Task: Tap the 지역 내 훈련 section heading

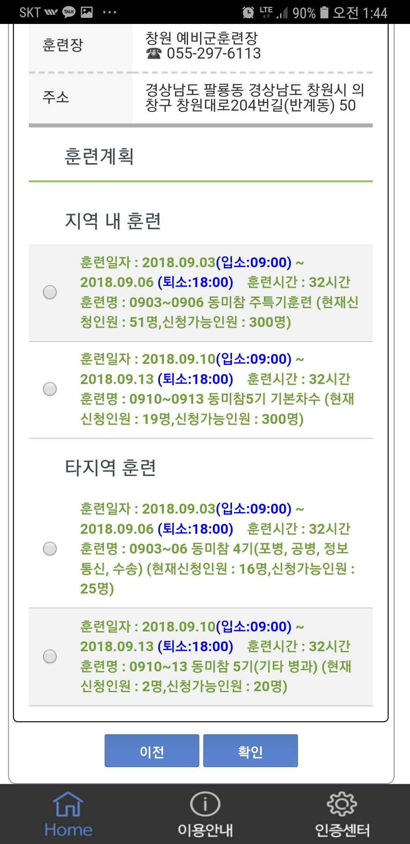Action: (x=113, y=221)
